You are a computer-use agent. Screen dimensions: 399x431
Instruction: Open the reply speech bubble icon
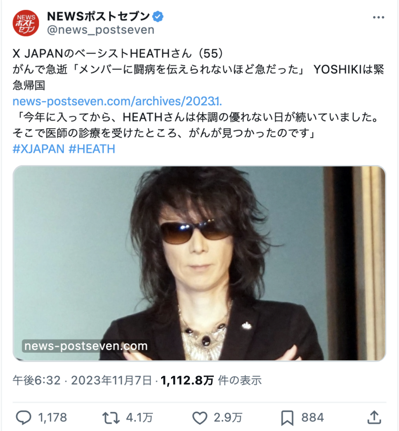[23, 417]
